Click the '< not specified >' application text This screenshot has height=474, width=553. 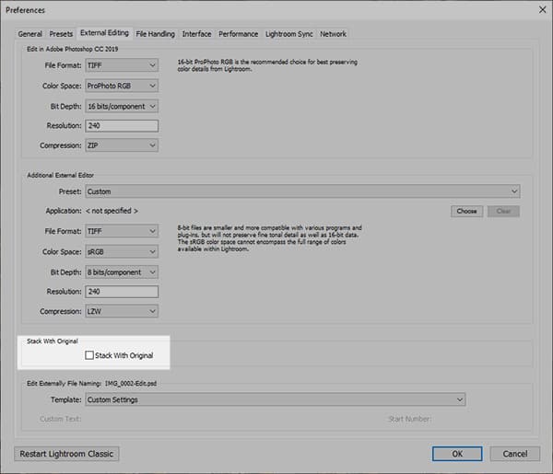tap(112, 211)
